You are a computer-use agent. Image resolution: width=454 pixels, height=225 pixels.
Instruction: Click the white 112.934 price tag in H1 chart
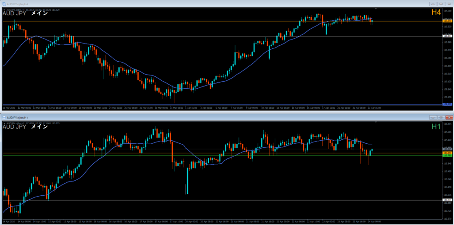pyautogui.click(x=447, y=200)
